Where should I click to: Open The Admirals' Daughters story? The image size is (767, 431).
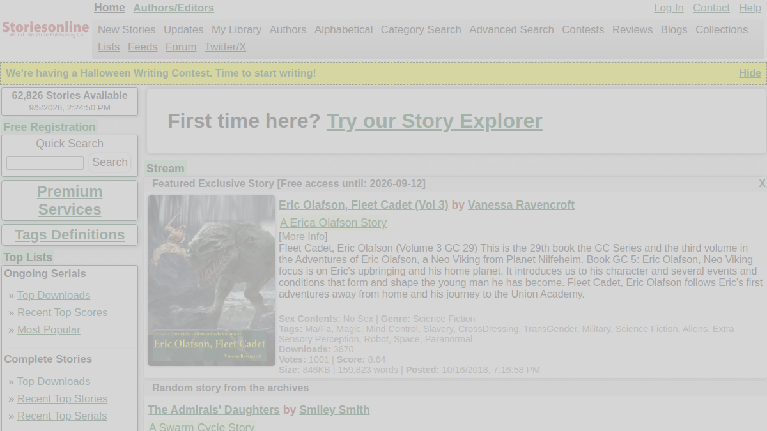[x=213, y=410]
